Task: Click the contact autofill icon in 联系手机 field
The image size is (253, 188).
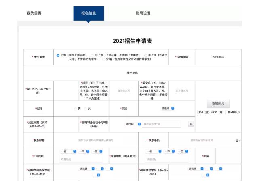Action: point(237,140)
